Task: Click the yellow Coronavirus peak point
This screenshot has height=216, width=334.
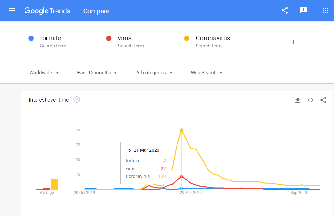Action: pyautogui.click(x=181, y=130)
